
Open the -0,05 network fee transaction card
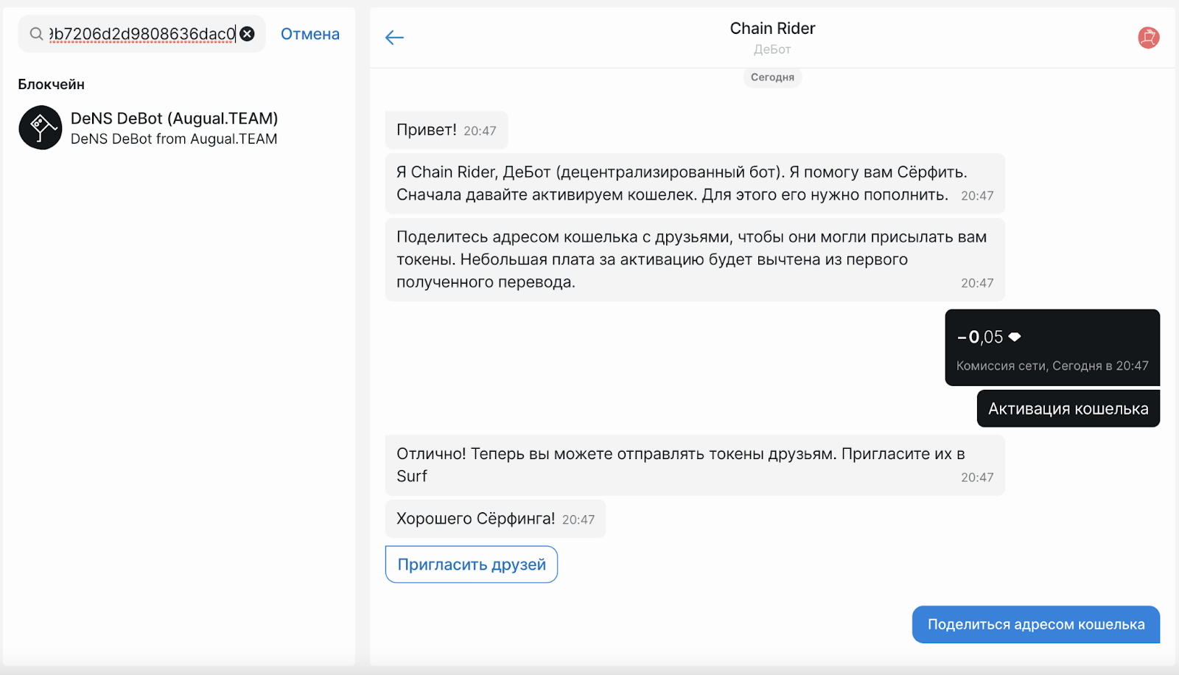tap(1052, 348)
